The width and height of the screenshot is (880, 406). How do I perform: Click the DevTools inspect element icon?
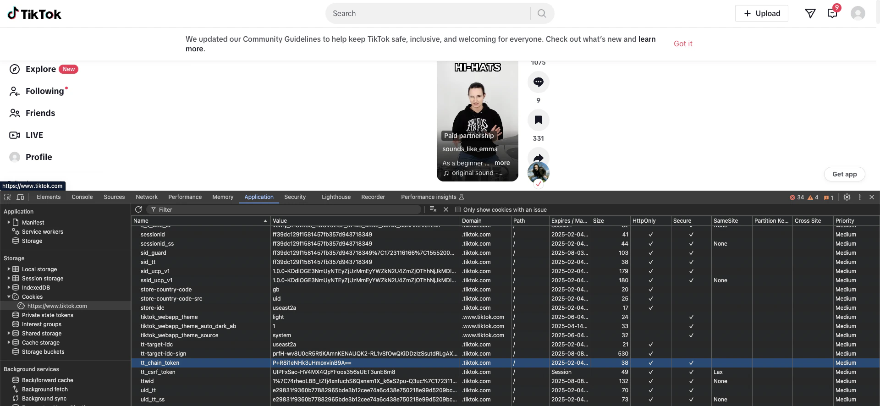(7, 197)
